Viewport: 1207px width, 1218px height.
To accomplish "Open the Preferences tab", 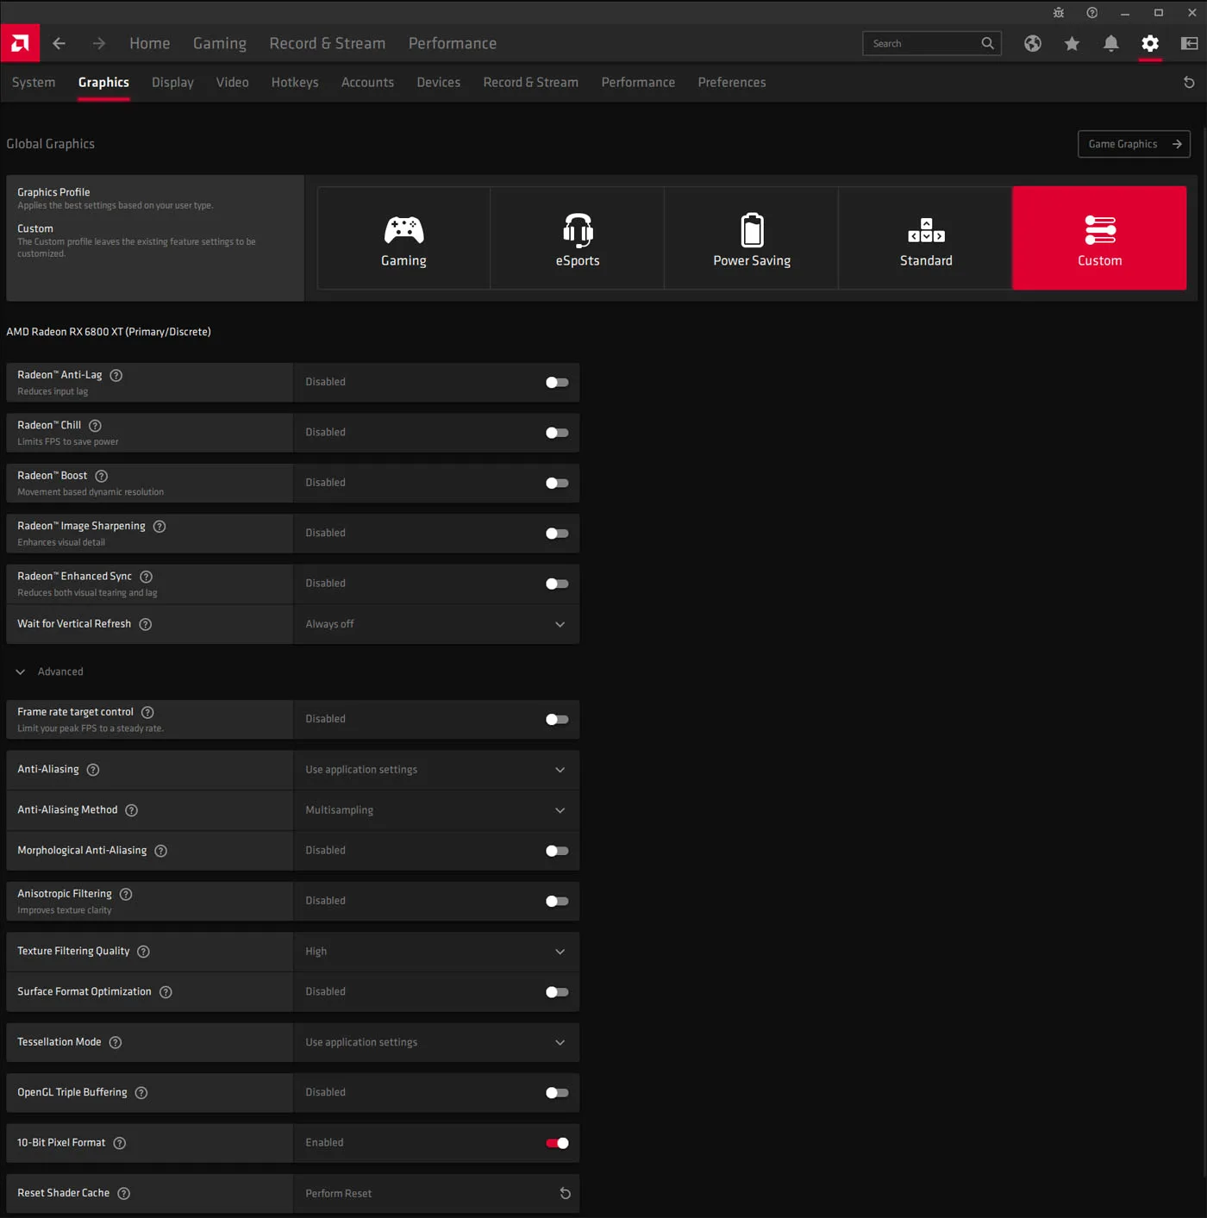I will [732, 82].
